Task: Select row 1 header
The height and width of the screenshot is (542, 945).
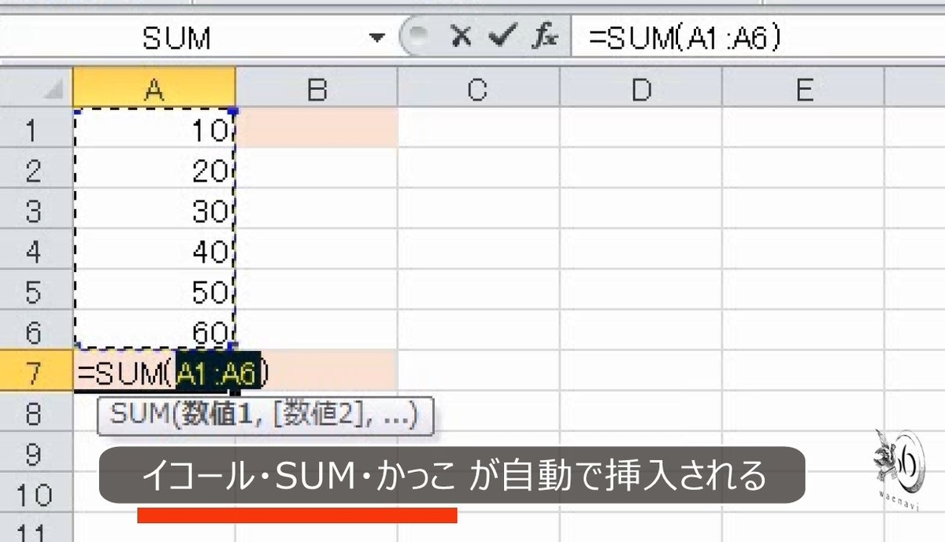Action: [x=36, y=128]
